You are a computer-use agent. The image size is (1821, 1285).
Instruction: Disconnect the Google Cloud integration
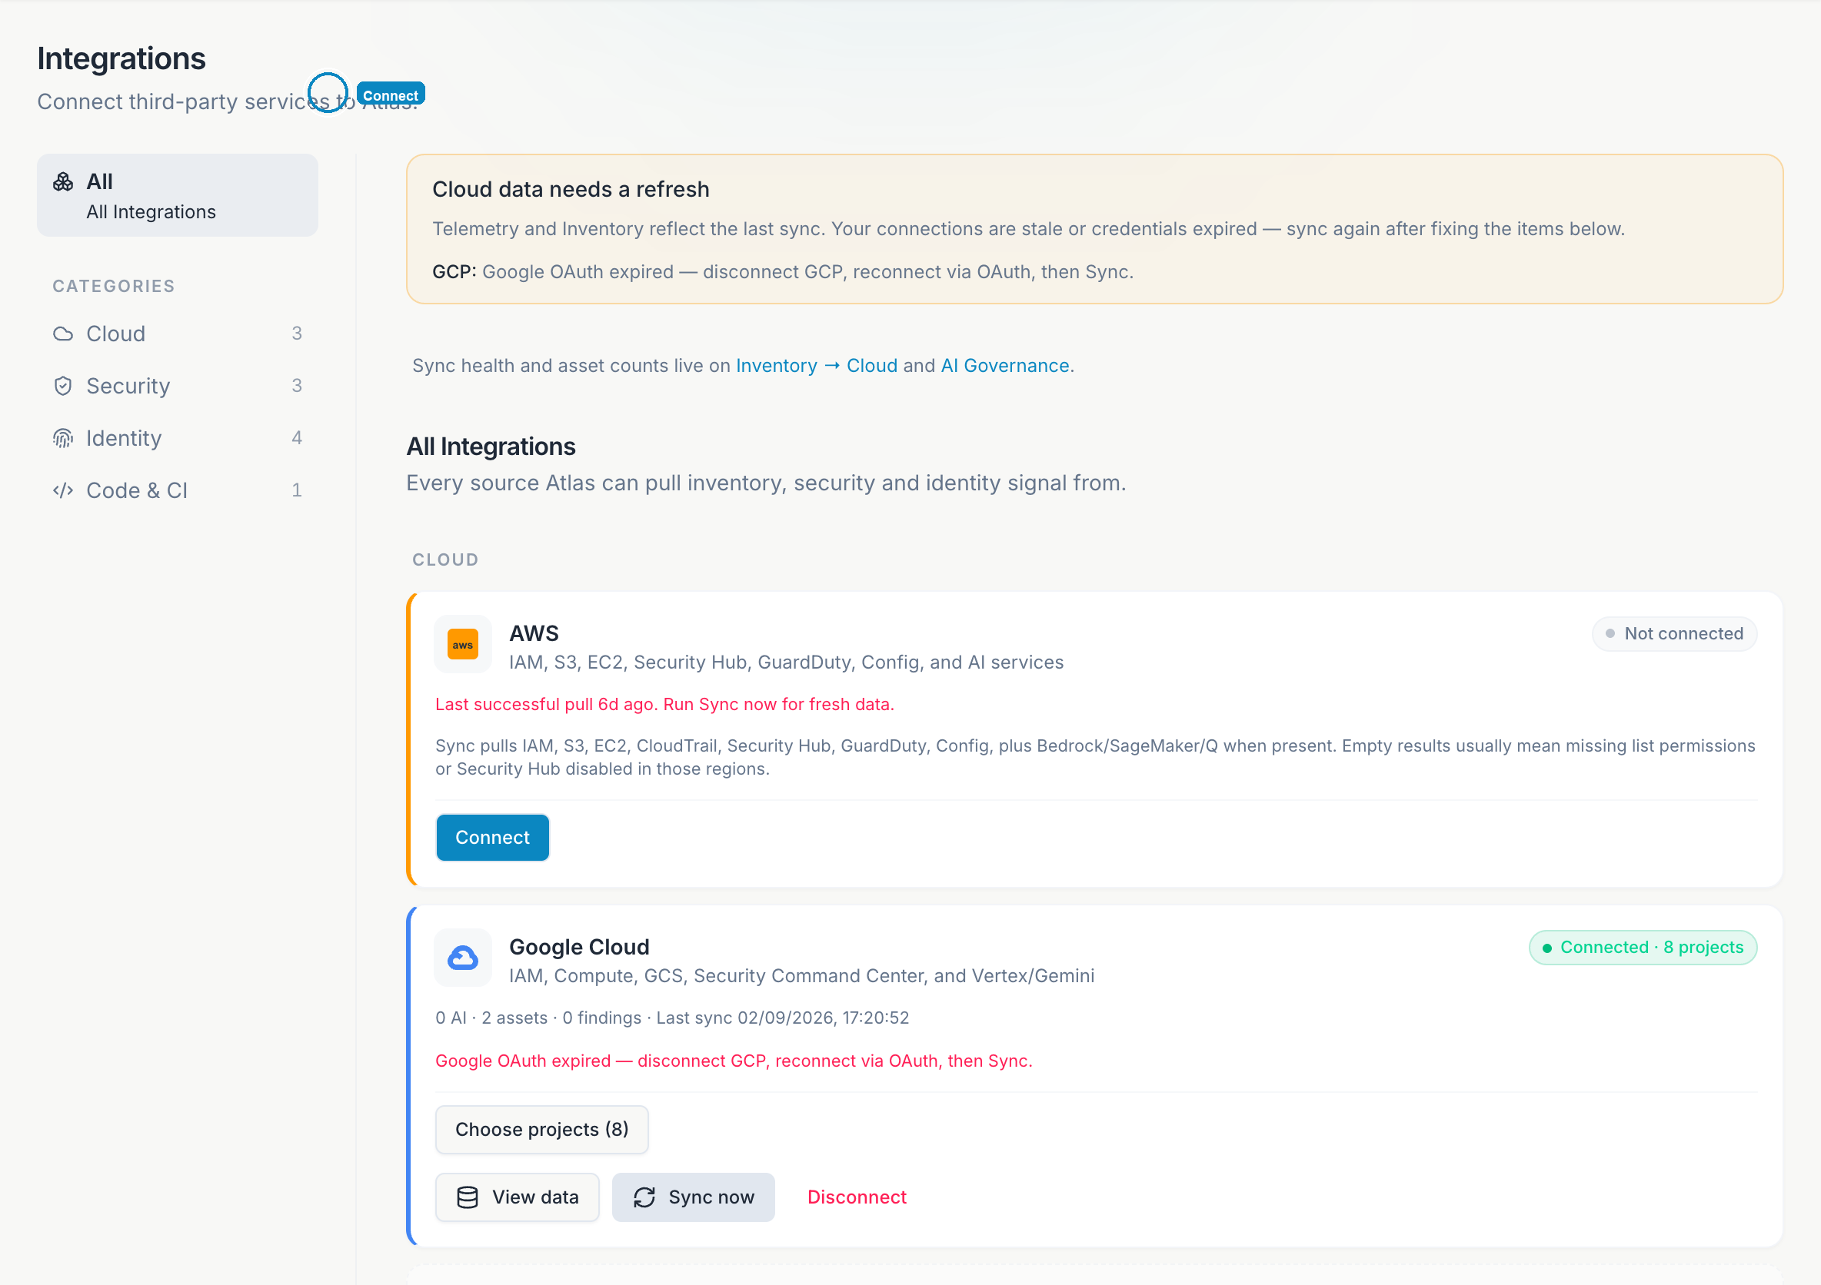coord(857,1198)
